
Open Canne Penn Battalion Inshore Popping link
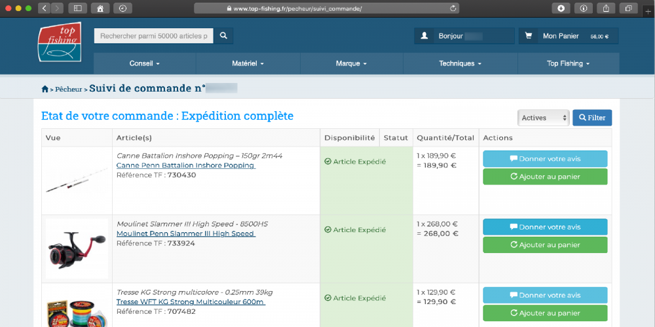(185, 165)
